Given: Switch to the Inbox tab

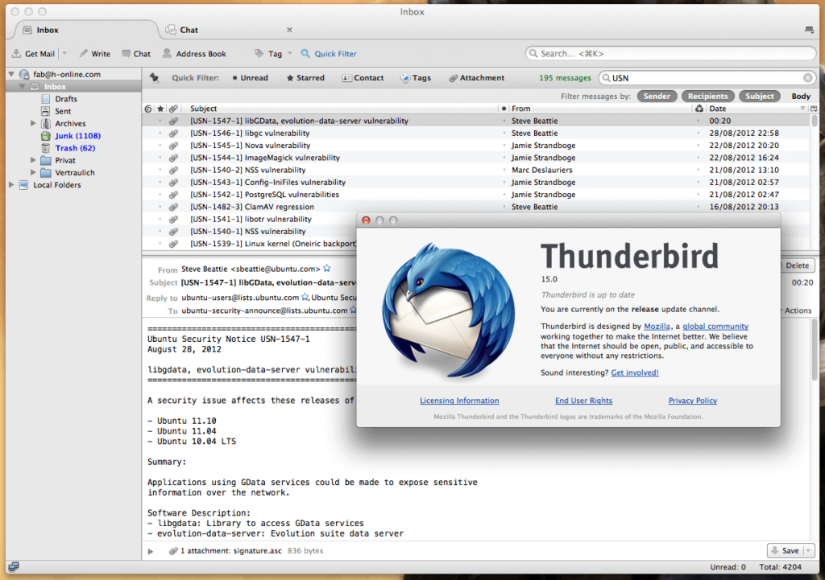Looking at the screenshot, I should (46, 30).
